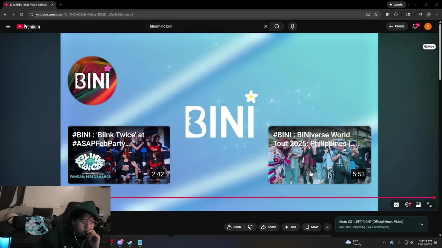Viewport: 442px width, 248px height.
Task: Click the youtube.com URL address bar
Action: coord(197,14)
